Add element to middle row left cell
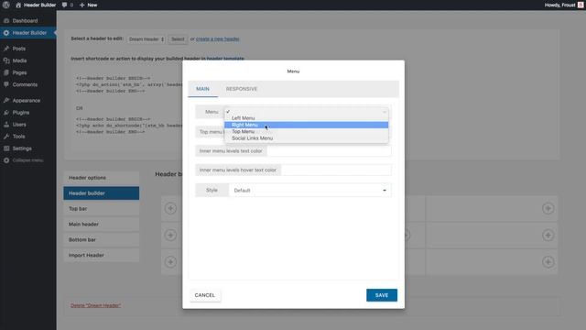 (x=171, y=235)
